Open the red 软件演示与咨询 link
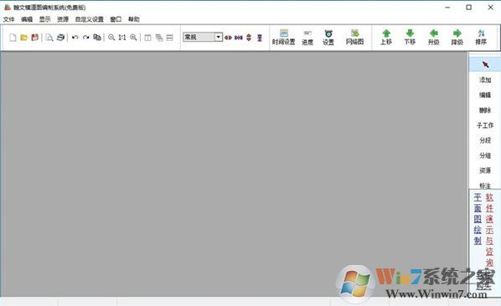Screen dimensions: 501x306 pos(489,229)
